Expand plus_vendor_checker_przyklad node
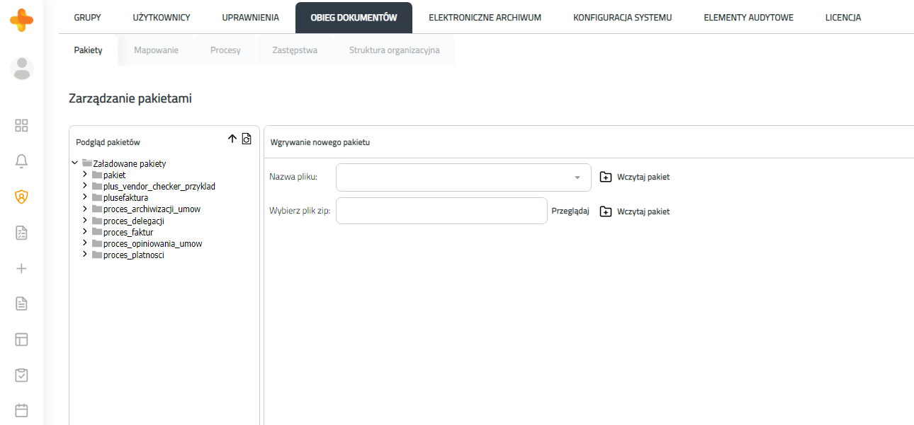 [x=85, y=186]
